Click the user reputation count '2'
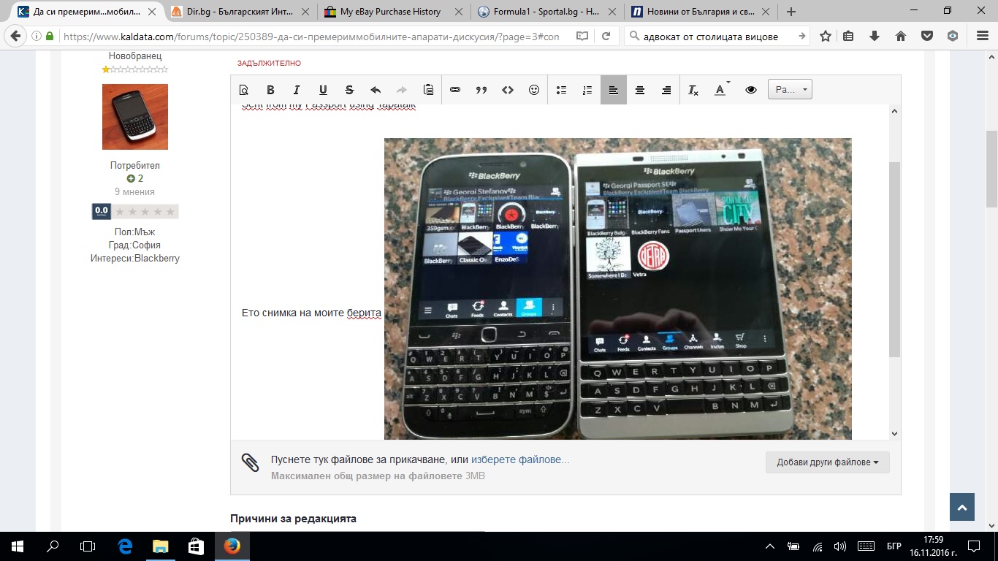 tap(135, 178)
